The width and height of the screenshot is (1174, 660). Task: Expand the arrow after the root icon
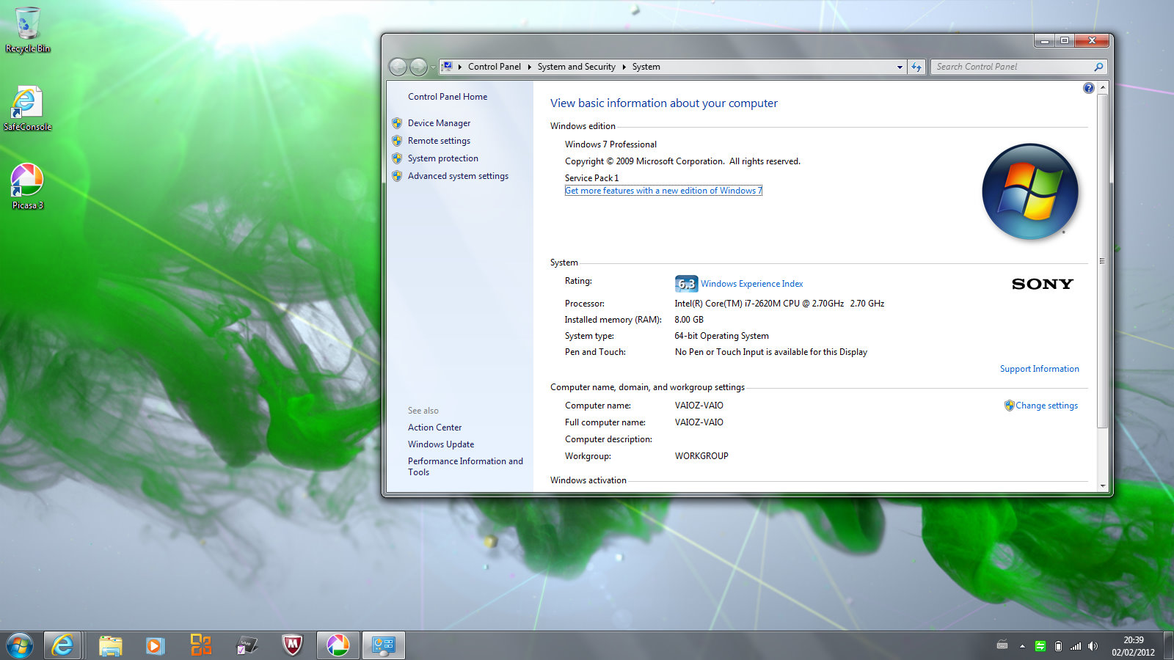pos(460,67)
